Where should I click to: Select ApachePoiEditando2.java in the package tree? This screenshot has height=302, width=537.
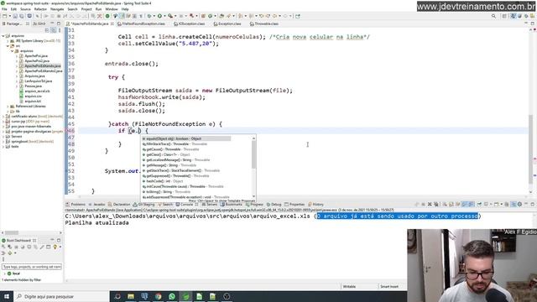point(43,70)
